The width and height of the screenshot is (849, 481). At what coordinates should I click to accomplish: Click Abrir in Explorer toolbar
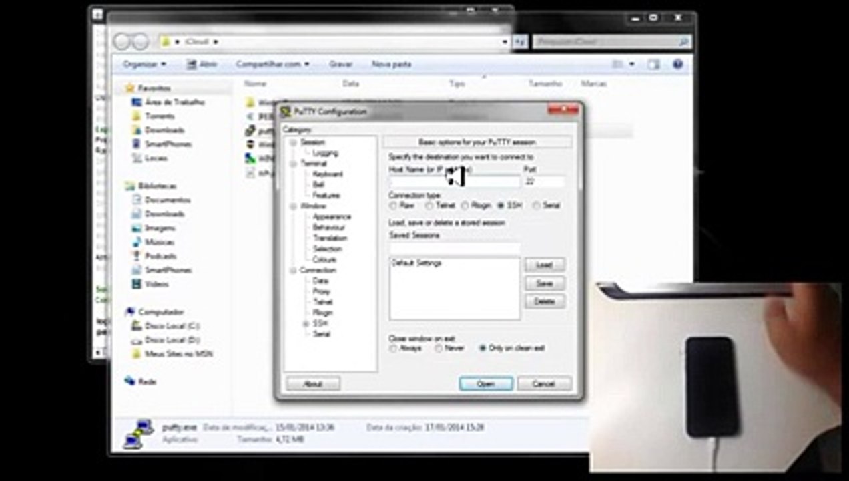202,64
